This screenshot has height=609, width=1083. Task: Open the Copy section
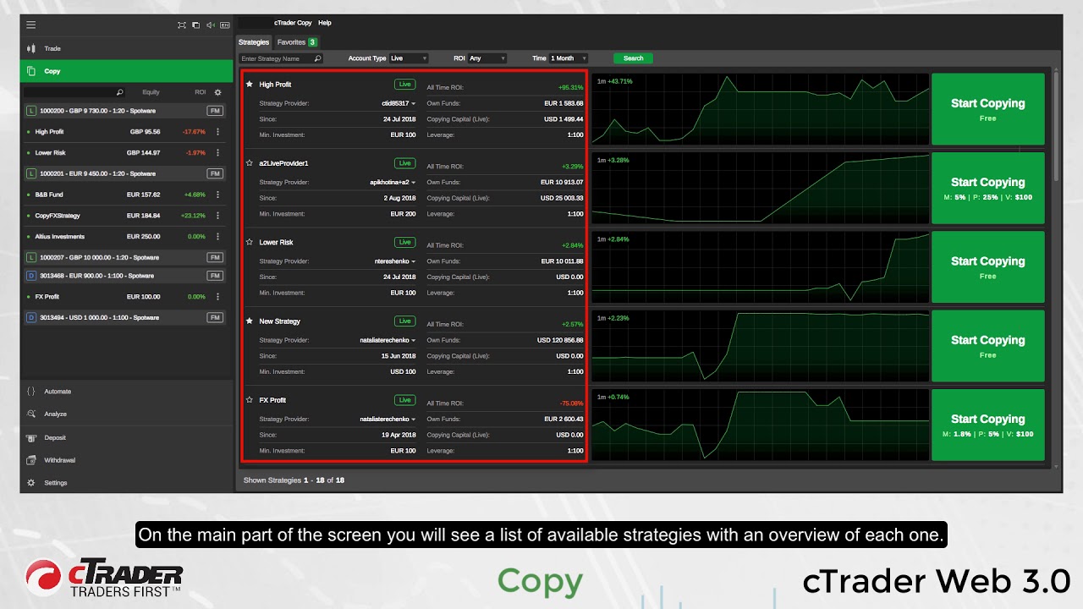127,71
